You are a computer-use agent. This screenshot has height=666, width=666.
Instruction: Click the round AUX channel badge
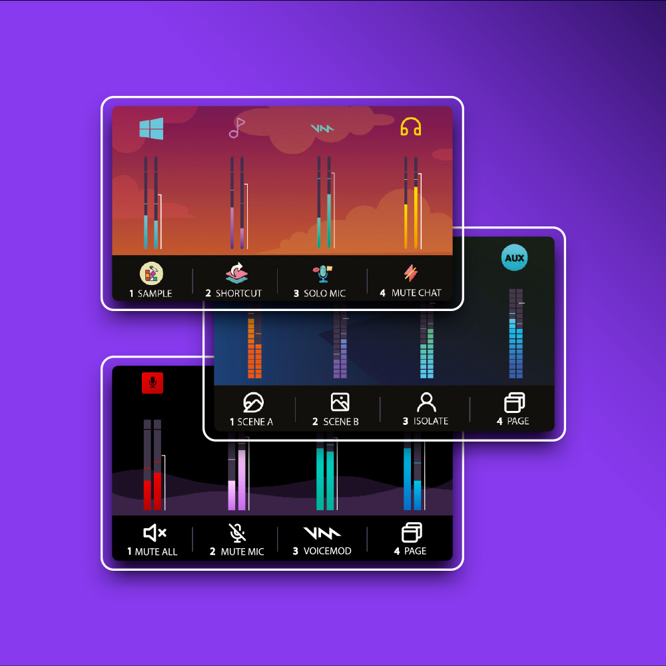[514, 257]
